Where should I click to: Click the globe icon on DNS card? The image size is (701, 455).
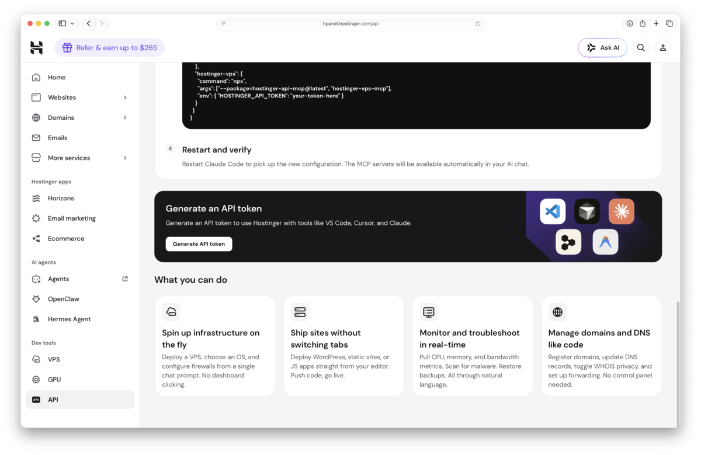pyautogui.click(x=558, y=312)
